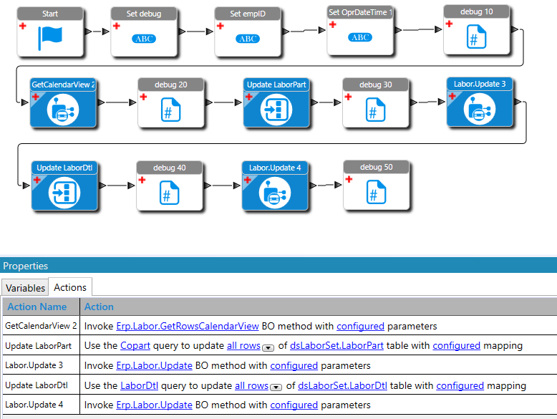Click the red plus on Set debug node
The height and width of the screenshot is (419, 557).
point(117,26)
